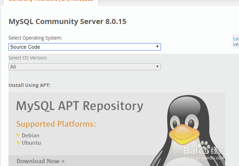Click the MySQL APT Repository banner title
Viewport: 239px width, 166px height.
[80, 106]
